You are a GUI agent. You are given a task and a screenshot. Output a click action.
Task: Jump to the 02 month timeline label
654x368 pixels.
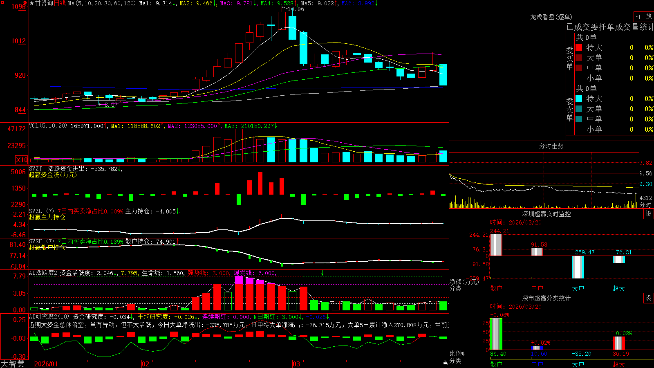pyautogui.click(x=146, y=364)
